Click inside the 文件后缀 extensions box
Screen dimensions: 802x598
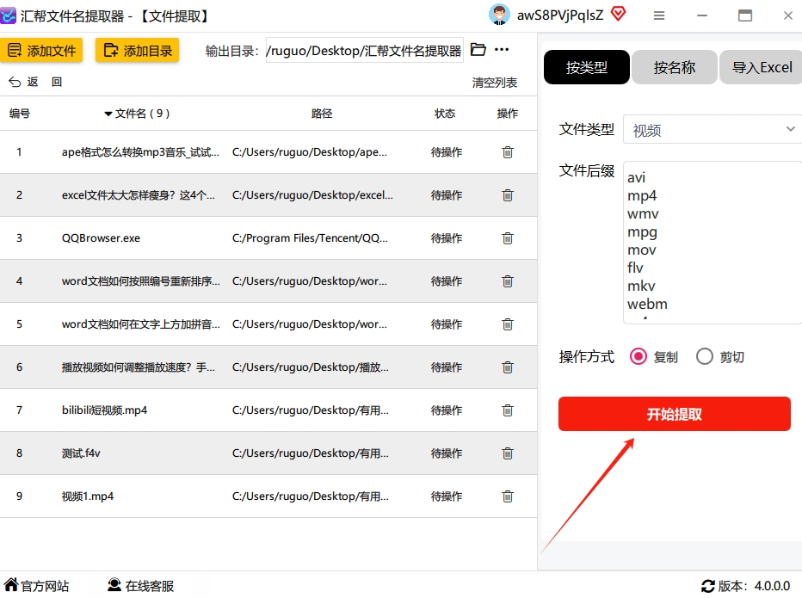(x=712, y=243)
